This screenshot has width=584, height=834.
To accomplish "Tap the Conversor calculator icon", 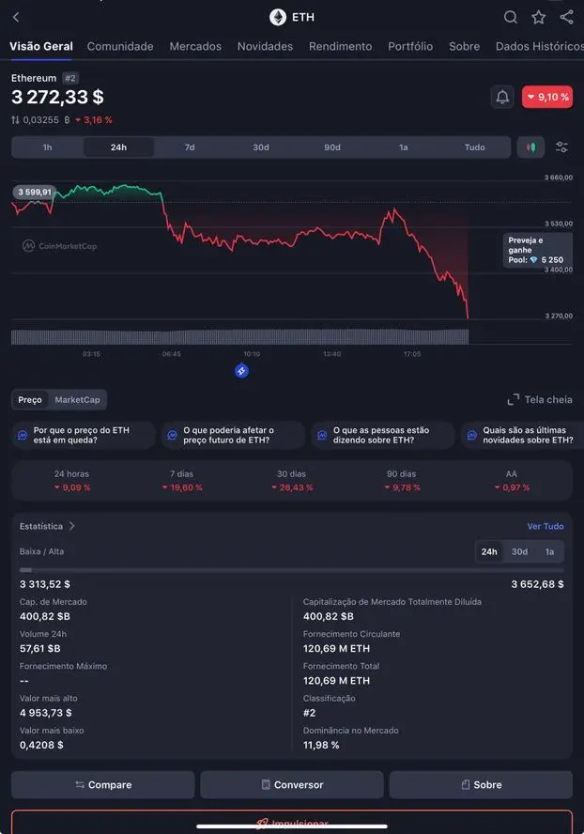I will tap(266, 784).
